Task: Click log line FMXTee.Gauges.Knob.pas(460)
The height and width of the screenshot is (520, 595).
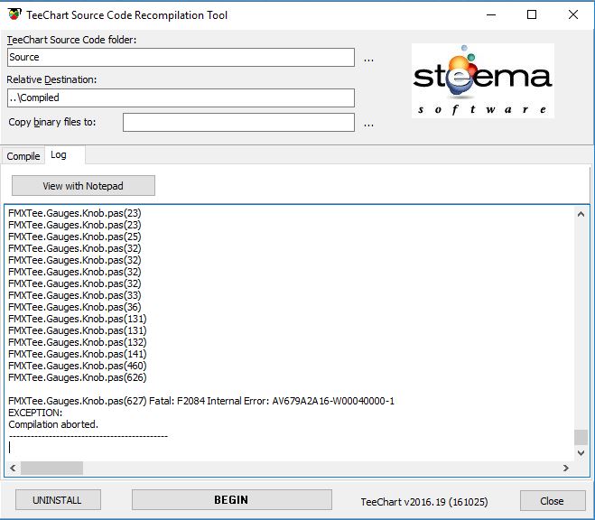Action: tap(78, 366)
